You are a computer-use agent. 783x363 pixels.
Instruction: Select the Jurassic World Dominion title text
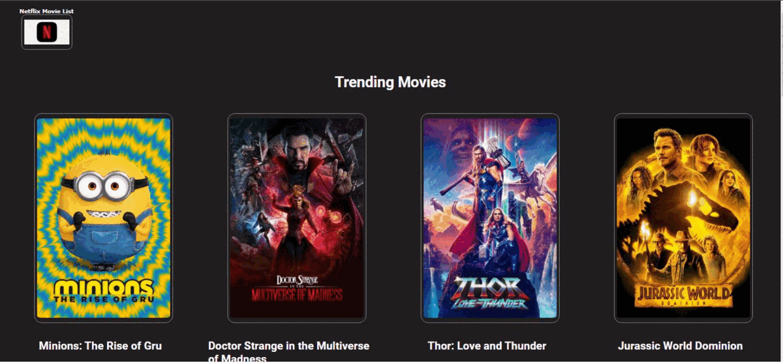click(680, 345)
